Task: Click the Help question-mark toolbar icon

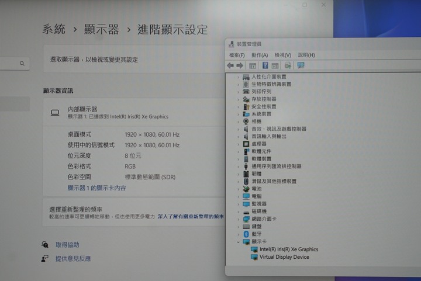Action: (265, 65)
